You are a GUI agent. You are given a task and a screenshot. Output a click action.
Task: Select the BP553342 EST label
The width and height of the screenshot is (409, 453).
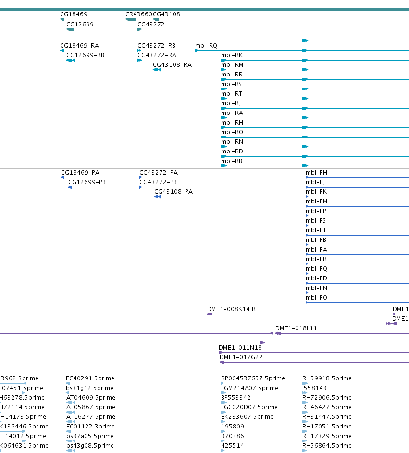236,398
